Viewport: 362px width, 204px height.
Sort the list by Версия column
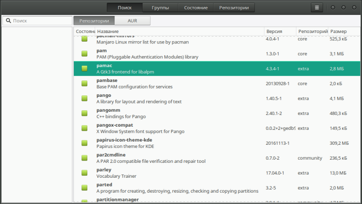click(280, 32)
